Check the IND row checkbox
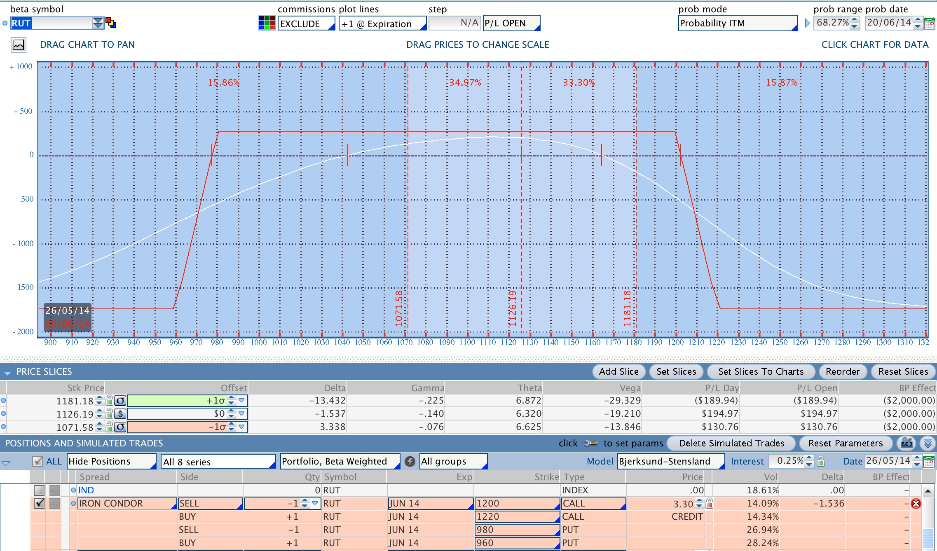This screenshot has height=551, width=937. [x=39, y=490]
